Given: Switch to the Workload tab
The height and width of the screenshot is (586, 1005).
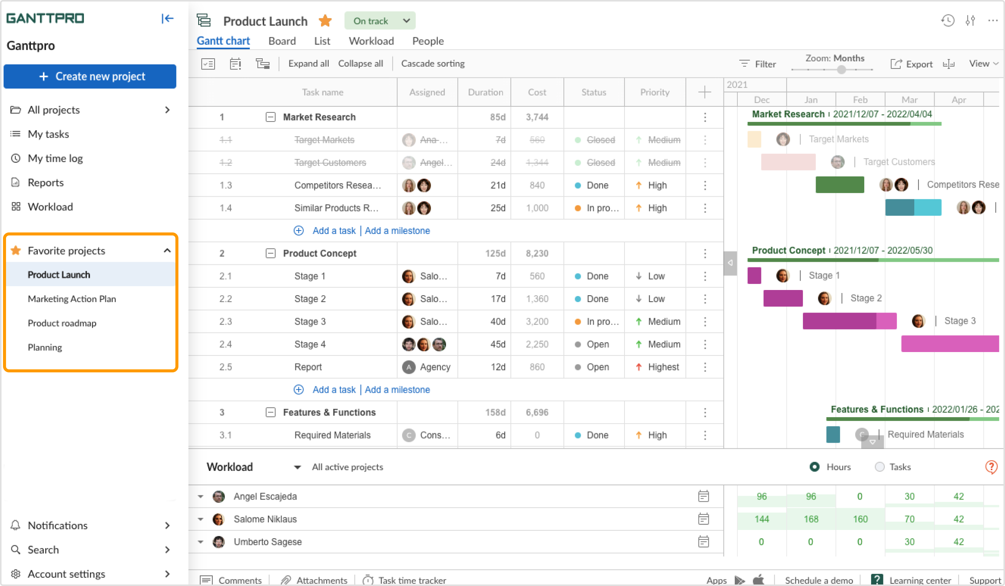Looking at the screenshot, I should click(371, 41).
